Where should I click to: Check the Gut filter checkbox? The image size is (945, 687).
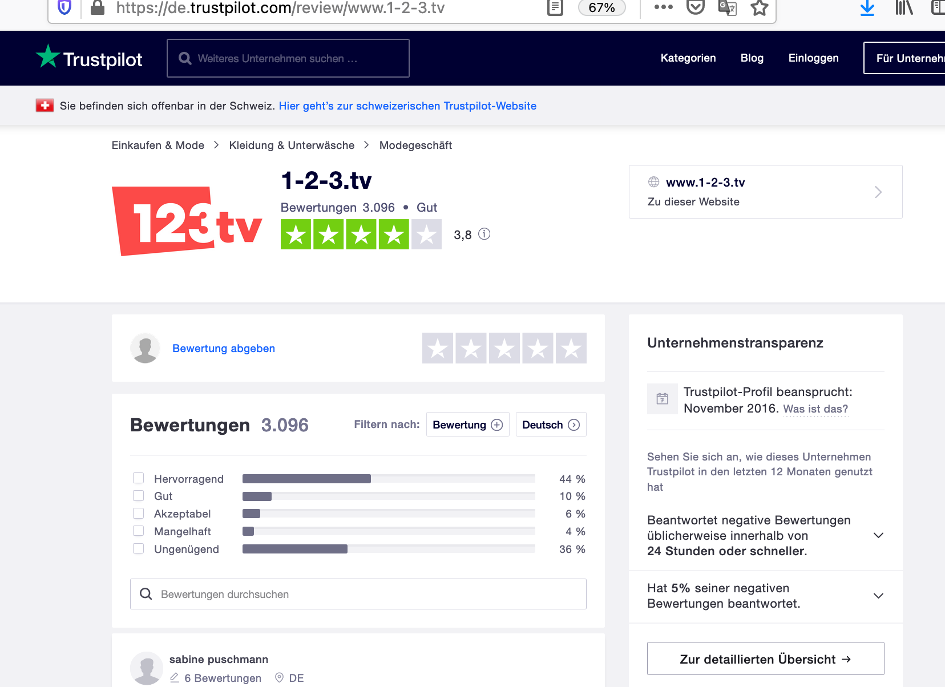(139, 496)
